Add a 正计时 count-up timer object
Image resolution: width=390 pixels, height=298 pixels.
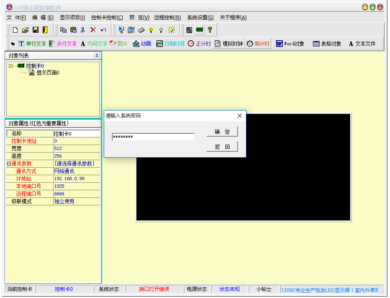tap(199, 43)
